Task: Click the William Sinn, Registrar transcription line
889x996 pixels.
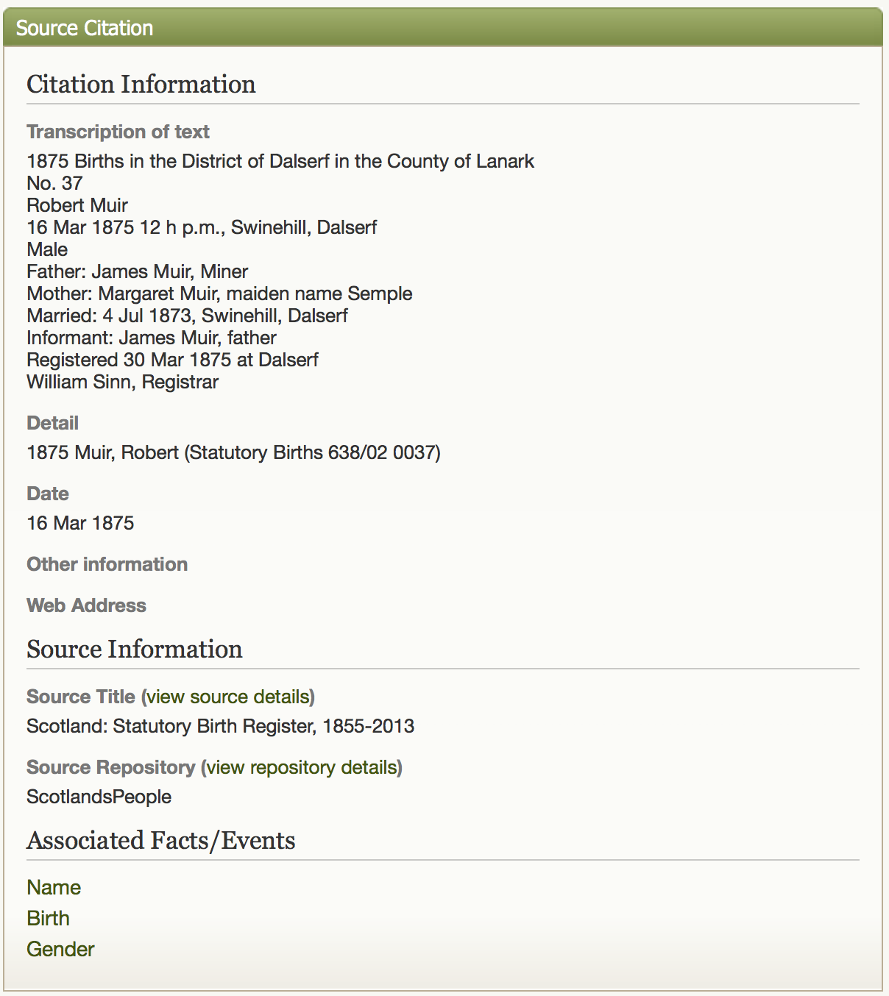Action: (122, 382)
